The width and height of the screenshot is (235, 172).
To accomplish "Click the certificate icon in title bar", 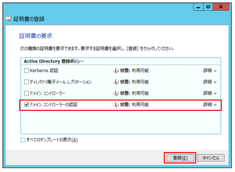I will (x=9, y=19).
